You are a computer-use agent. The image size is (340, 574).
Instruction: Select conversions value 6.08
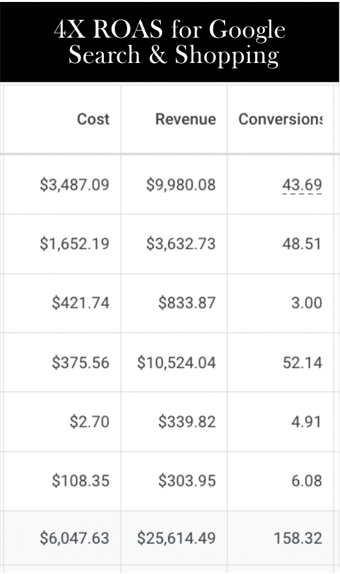tap(307, 480)
